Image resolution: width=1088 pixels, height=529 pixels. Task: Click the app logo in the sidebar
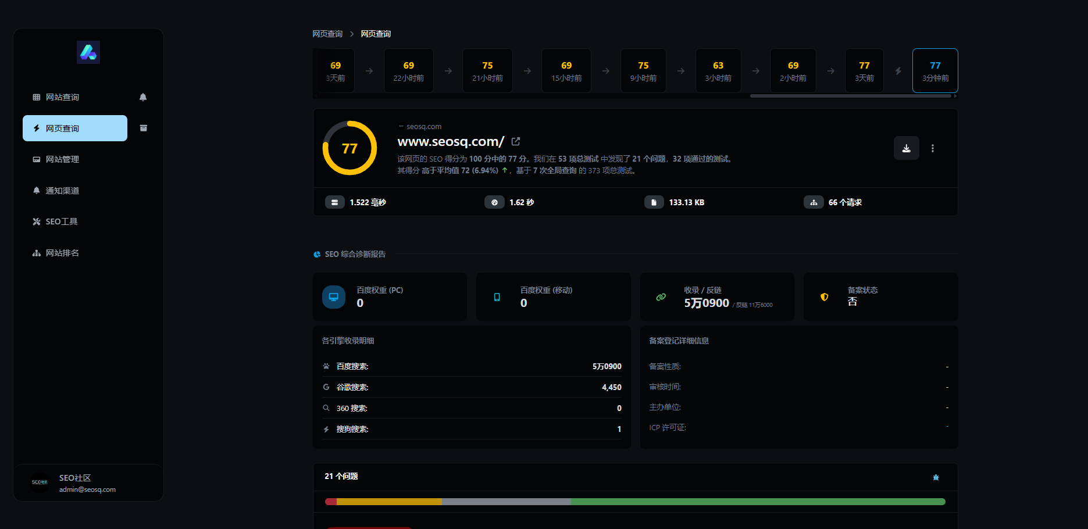88,52
